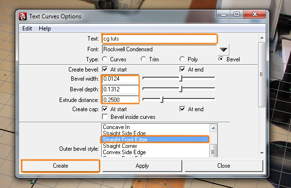Select the Curves type radio button

[105, 59]
